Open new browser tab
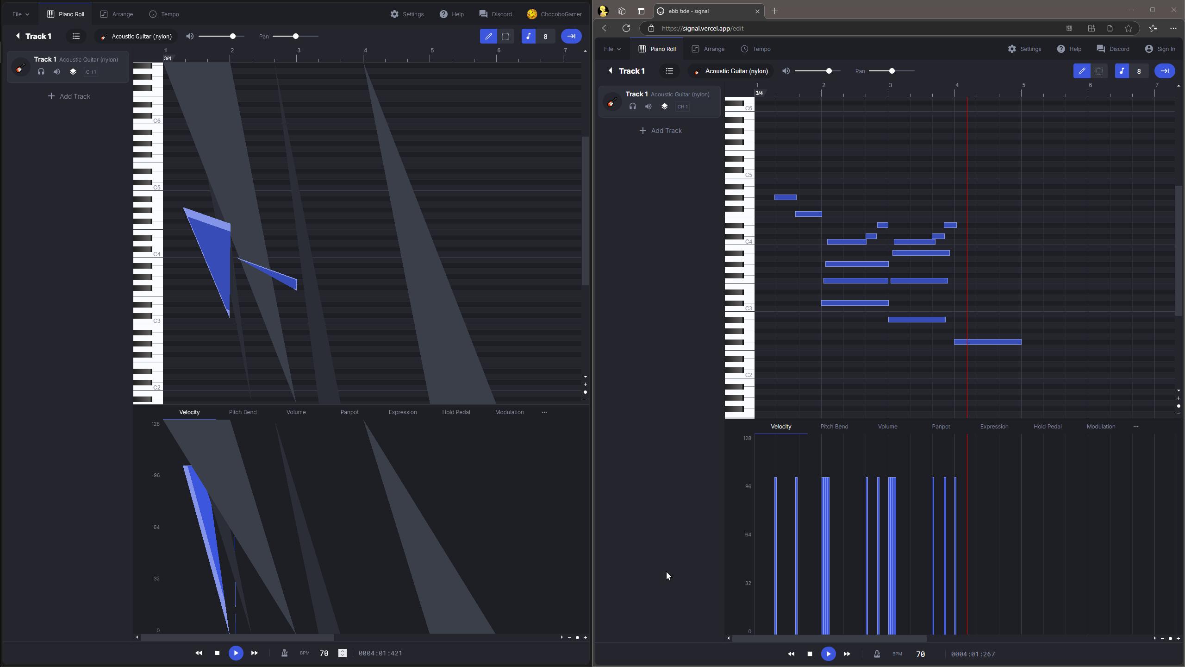This screenshot has height=667, width=1185. (774, 11)
